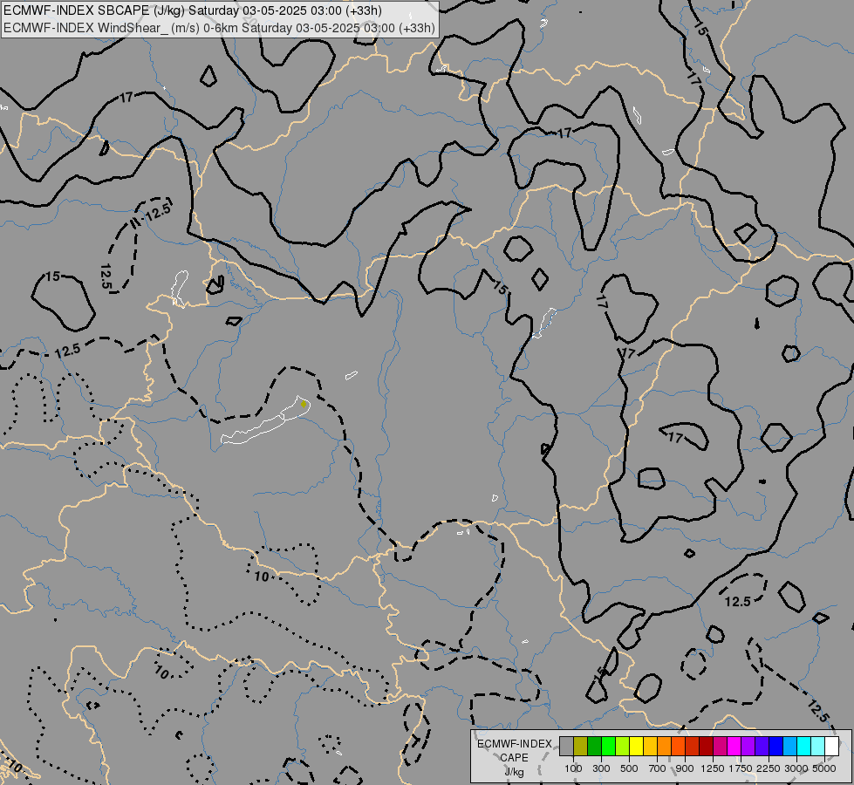Select the J/kg unit label in legend
Screen dimensions: 854x785
pos(514,772)
